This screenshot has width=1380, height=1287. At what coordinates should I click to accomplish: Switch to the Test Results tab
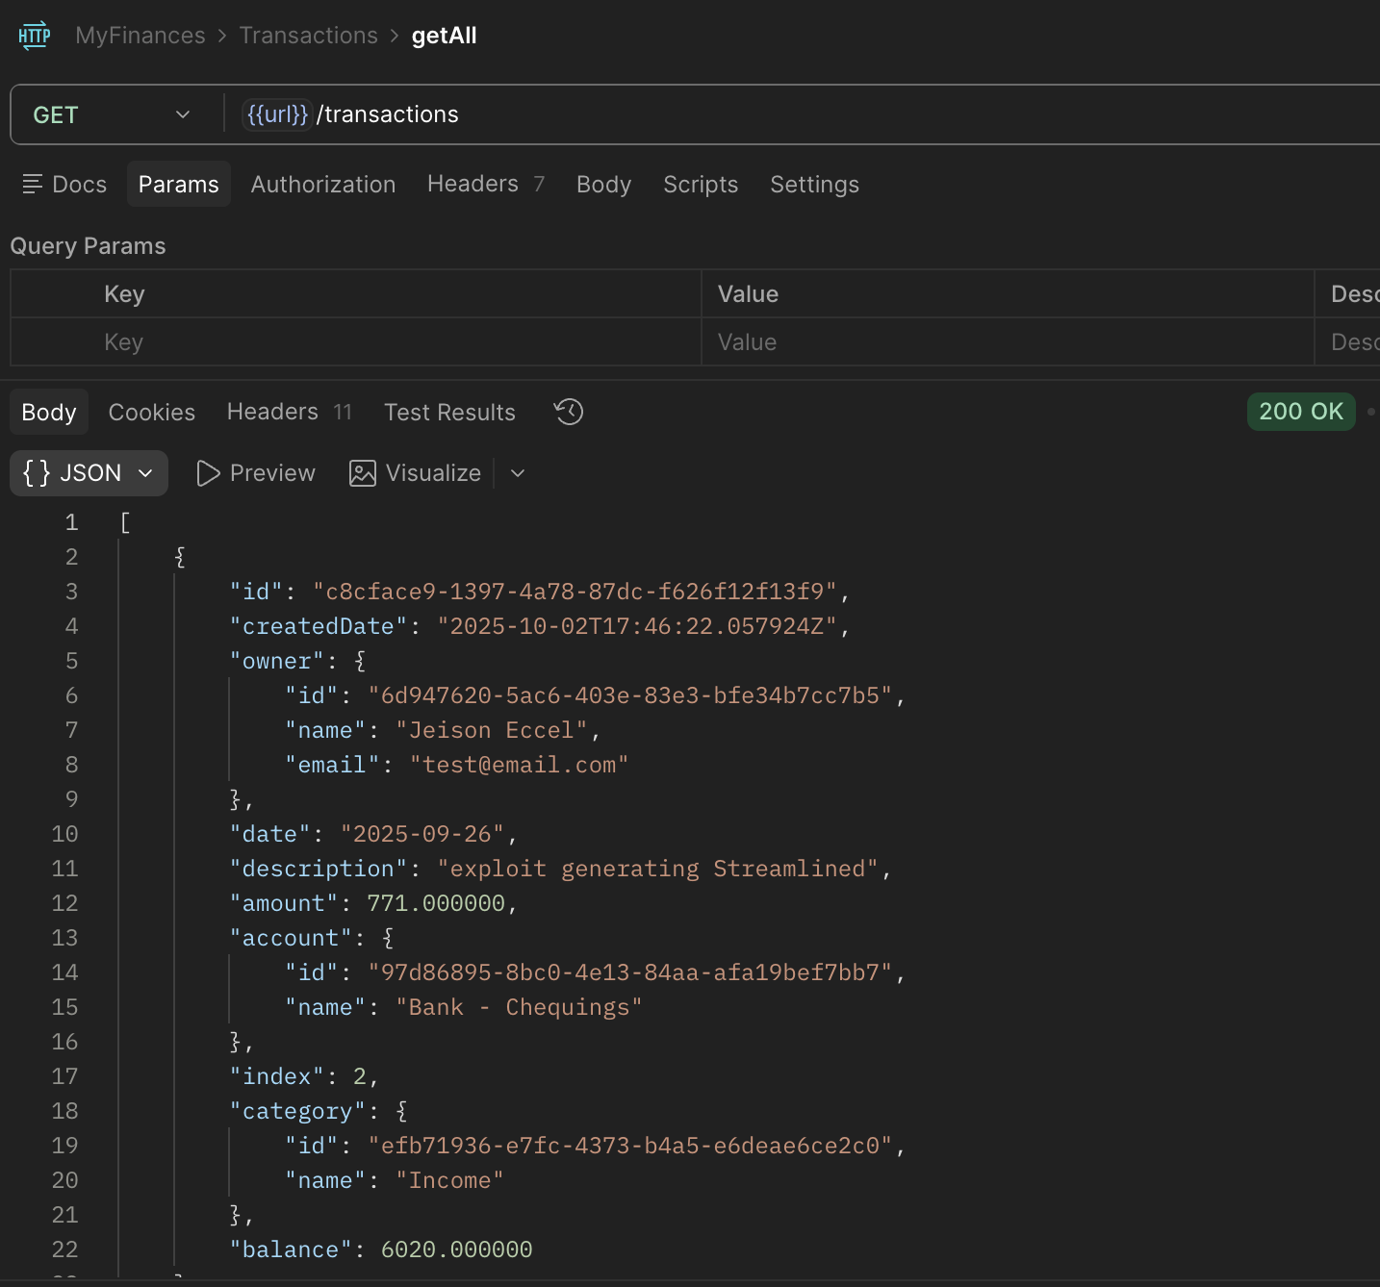[449, 412]
